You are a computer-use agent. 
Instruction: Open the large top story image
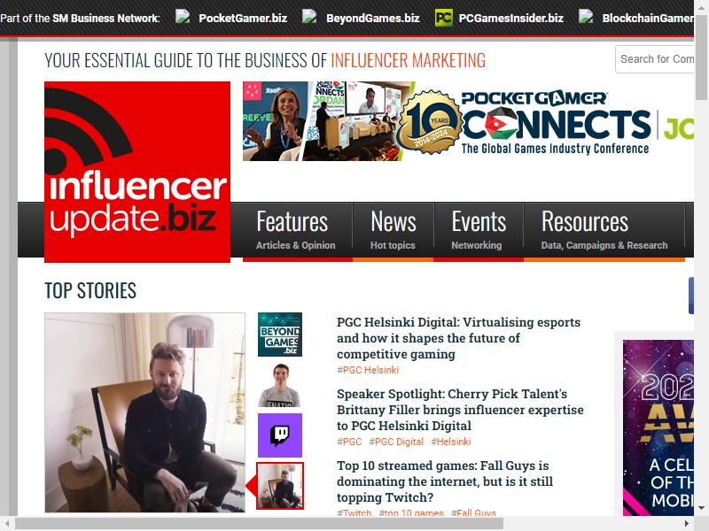(x=144, y=412)
